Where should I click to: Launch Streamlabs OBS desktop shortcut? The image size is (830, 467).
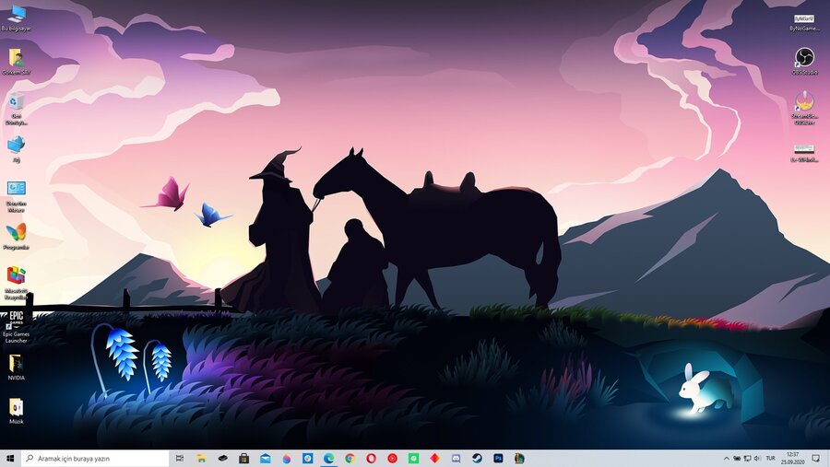point(804,109)
